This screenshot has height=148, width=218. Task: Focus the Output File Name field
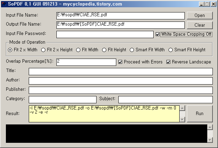click(120, 25)
